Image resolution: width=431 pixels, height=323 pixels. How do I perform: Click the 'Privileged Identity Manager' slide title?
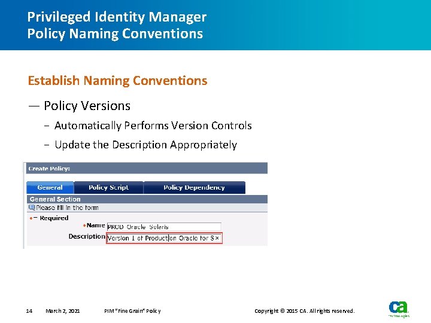[x=117, y=17]
